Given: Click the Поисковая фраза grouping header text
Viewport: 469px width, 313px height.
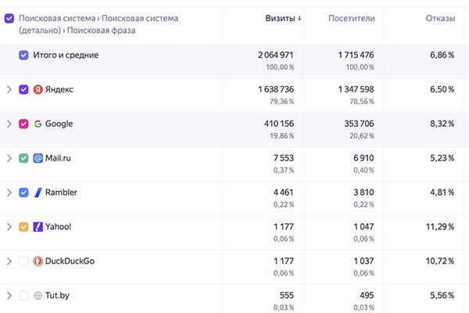Looking at the screenshot, I should (x=101, y=31).
